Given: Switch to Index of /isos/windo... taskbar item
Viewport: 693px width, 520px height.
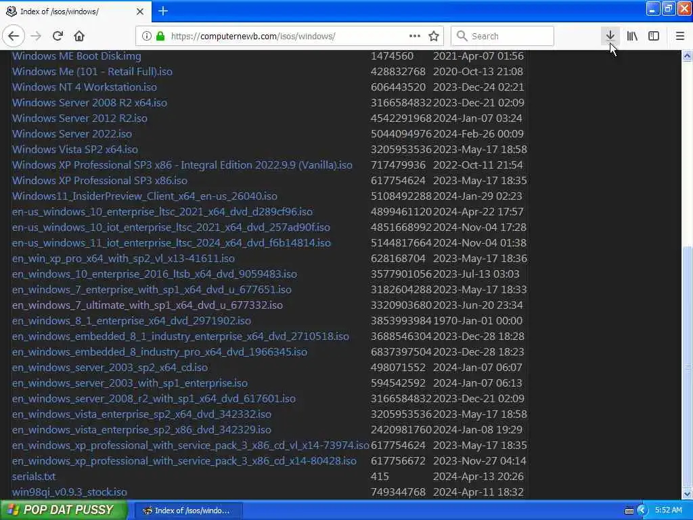Looking at the screenshot, I should pos(188,511).
